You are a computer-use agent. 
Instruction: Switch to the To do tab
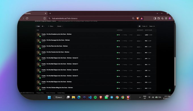(x=145, y=26)
